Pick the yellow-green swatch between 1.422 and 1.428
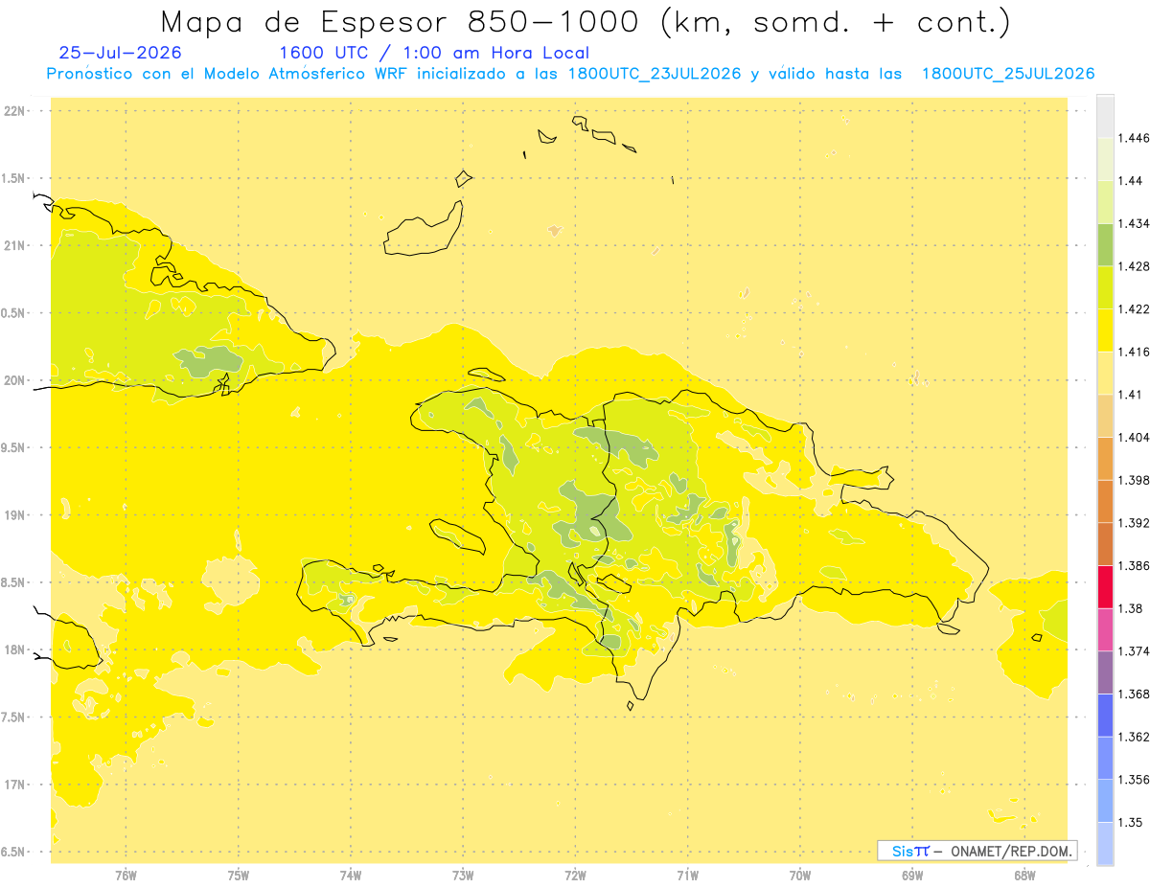1150x888 pixels. (x=1105, y=287)
